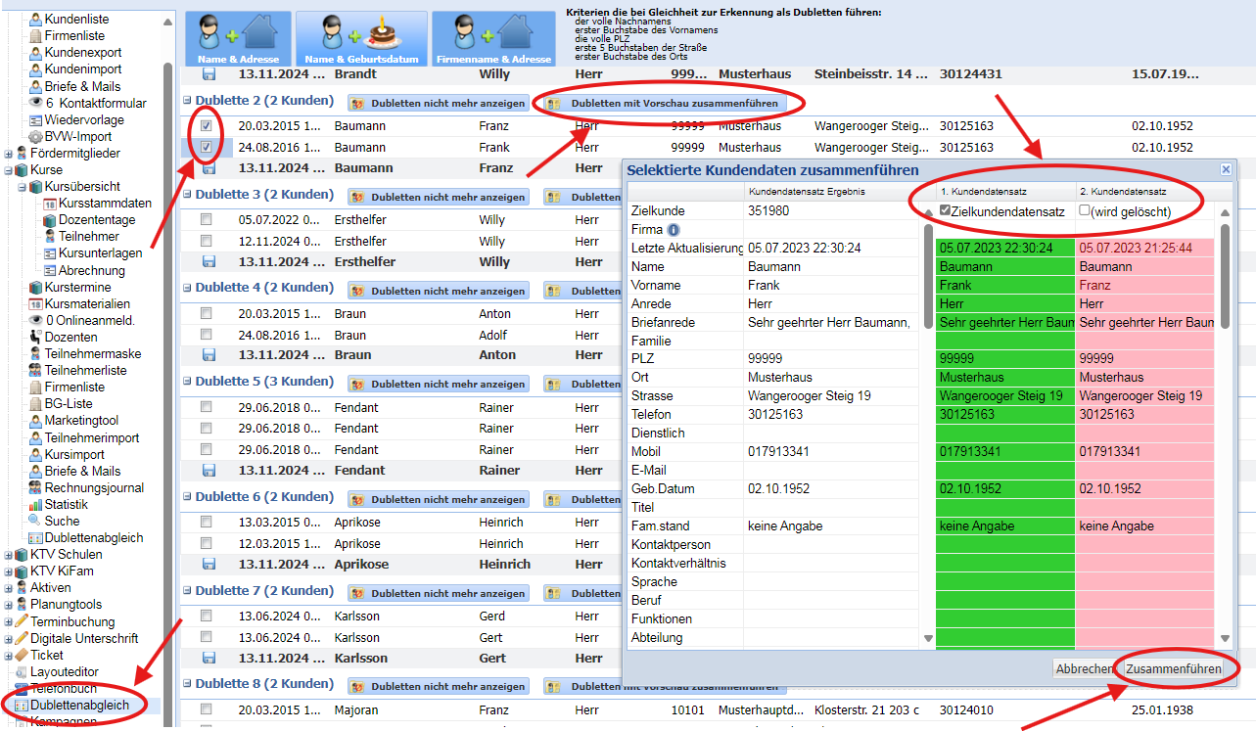The image size is (1256, 731).
Task: Collapse the Dublette 3 group
Action: pos(186,195)
